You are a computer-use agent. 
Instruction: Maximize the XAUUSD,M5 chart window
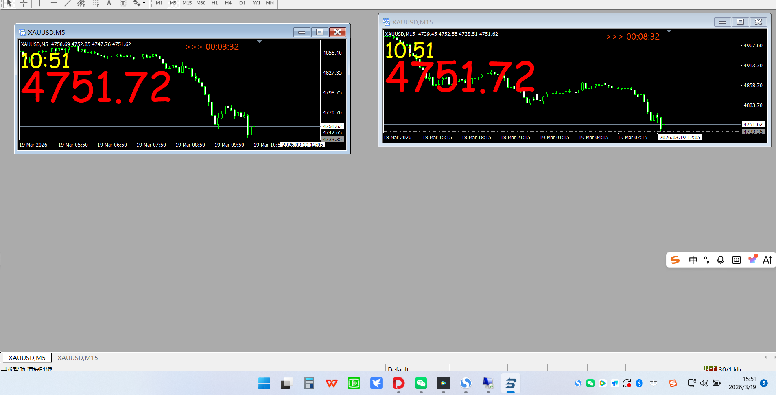pyautogui.click(x=320, y=32)
